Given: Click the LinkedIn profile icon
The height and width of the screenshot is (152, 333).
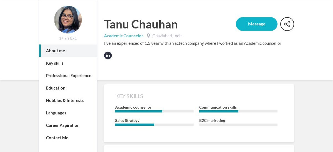Looking at the screenshot, I should pyautogui.click(x=108, y=56).
